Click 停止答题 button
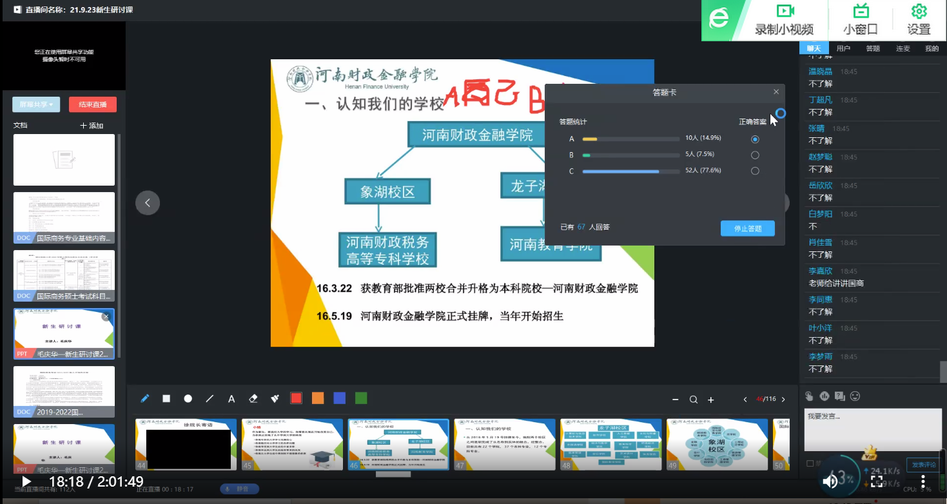 coord(747,228)
